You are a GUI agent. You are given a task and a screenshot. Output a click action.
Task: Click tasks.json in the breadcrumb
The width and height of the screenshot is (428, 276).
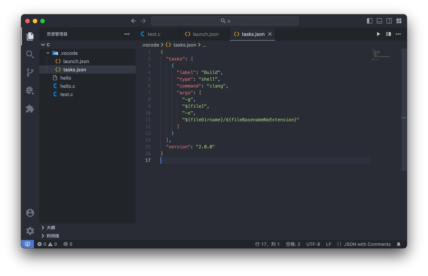[185, 45]
